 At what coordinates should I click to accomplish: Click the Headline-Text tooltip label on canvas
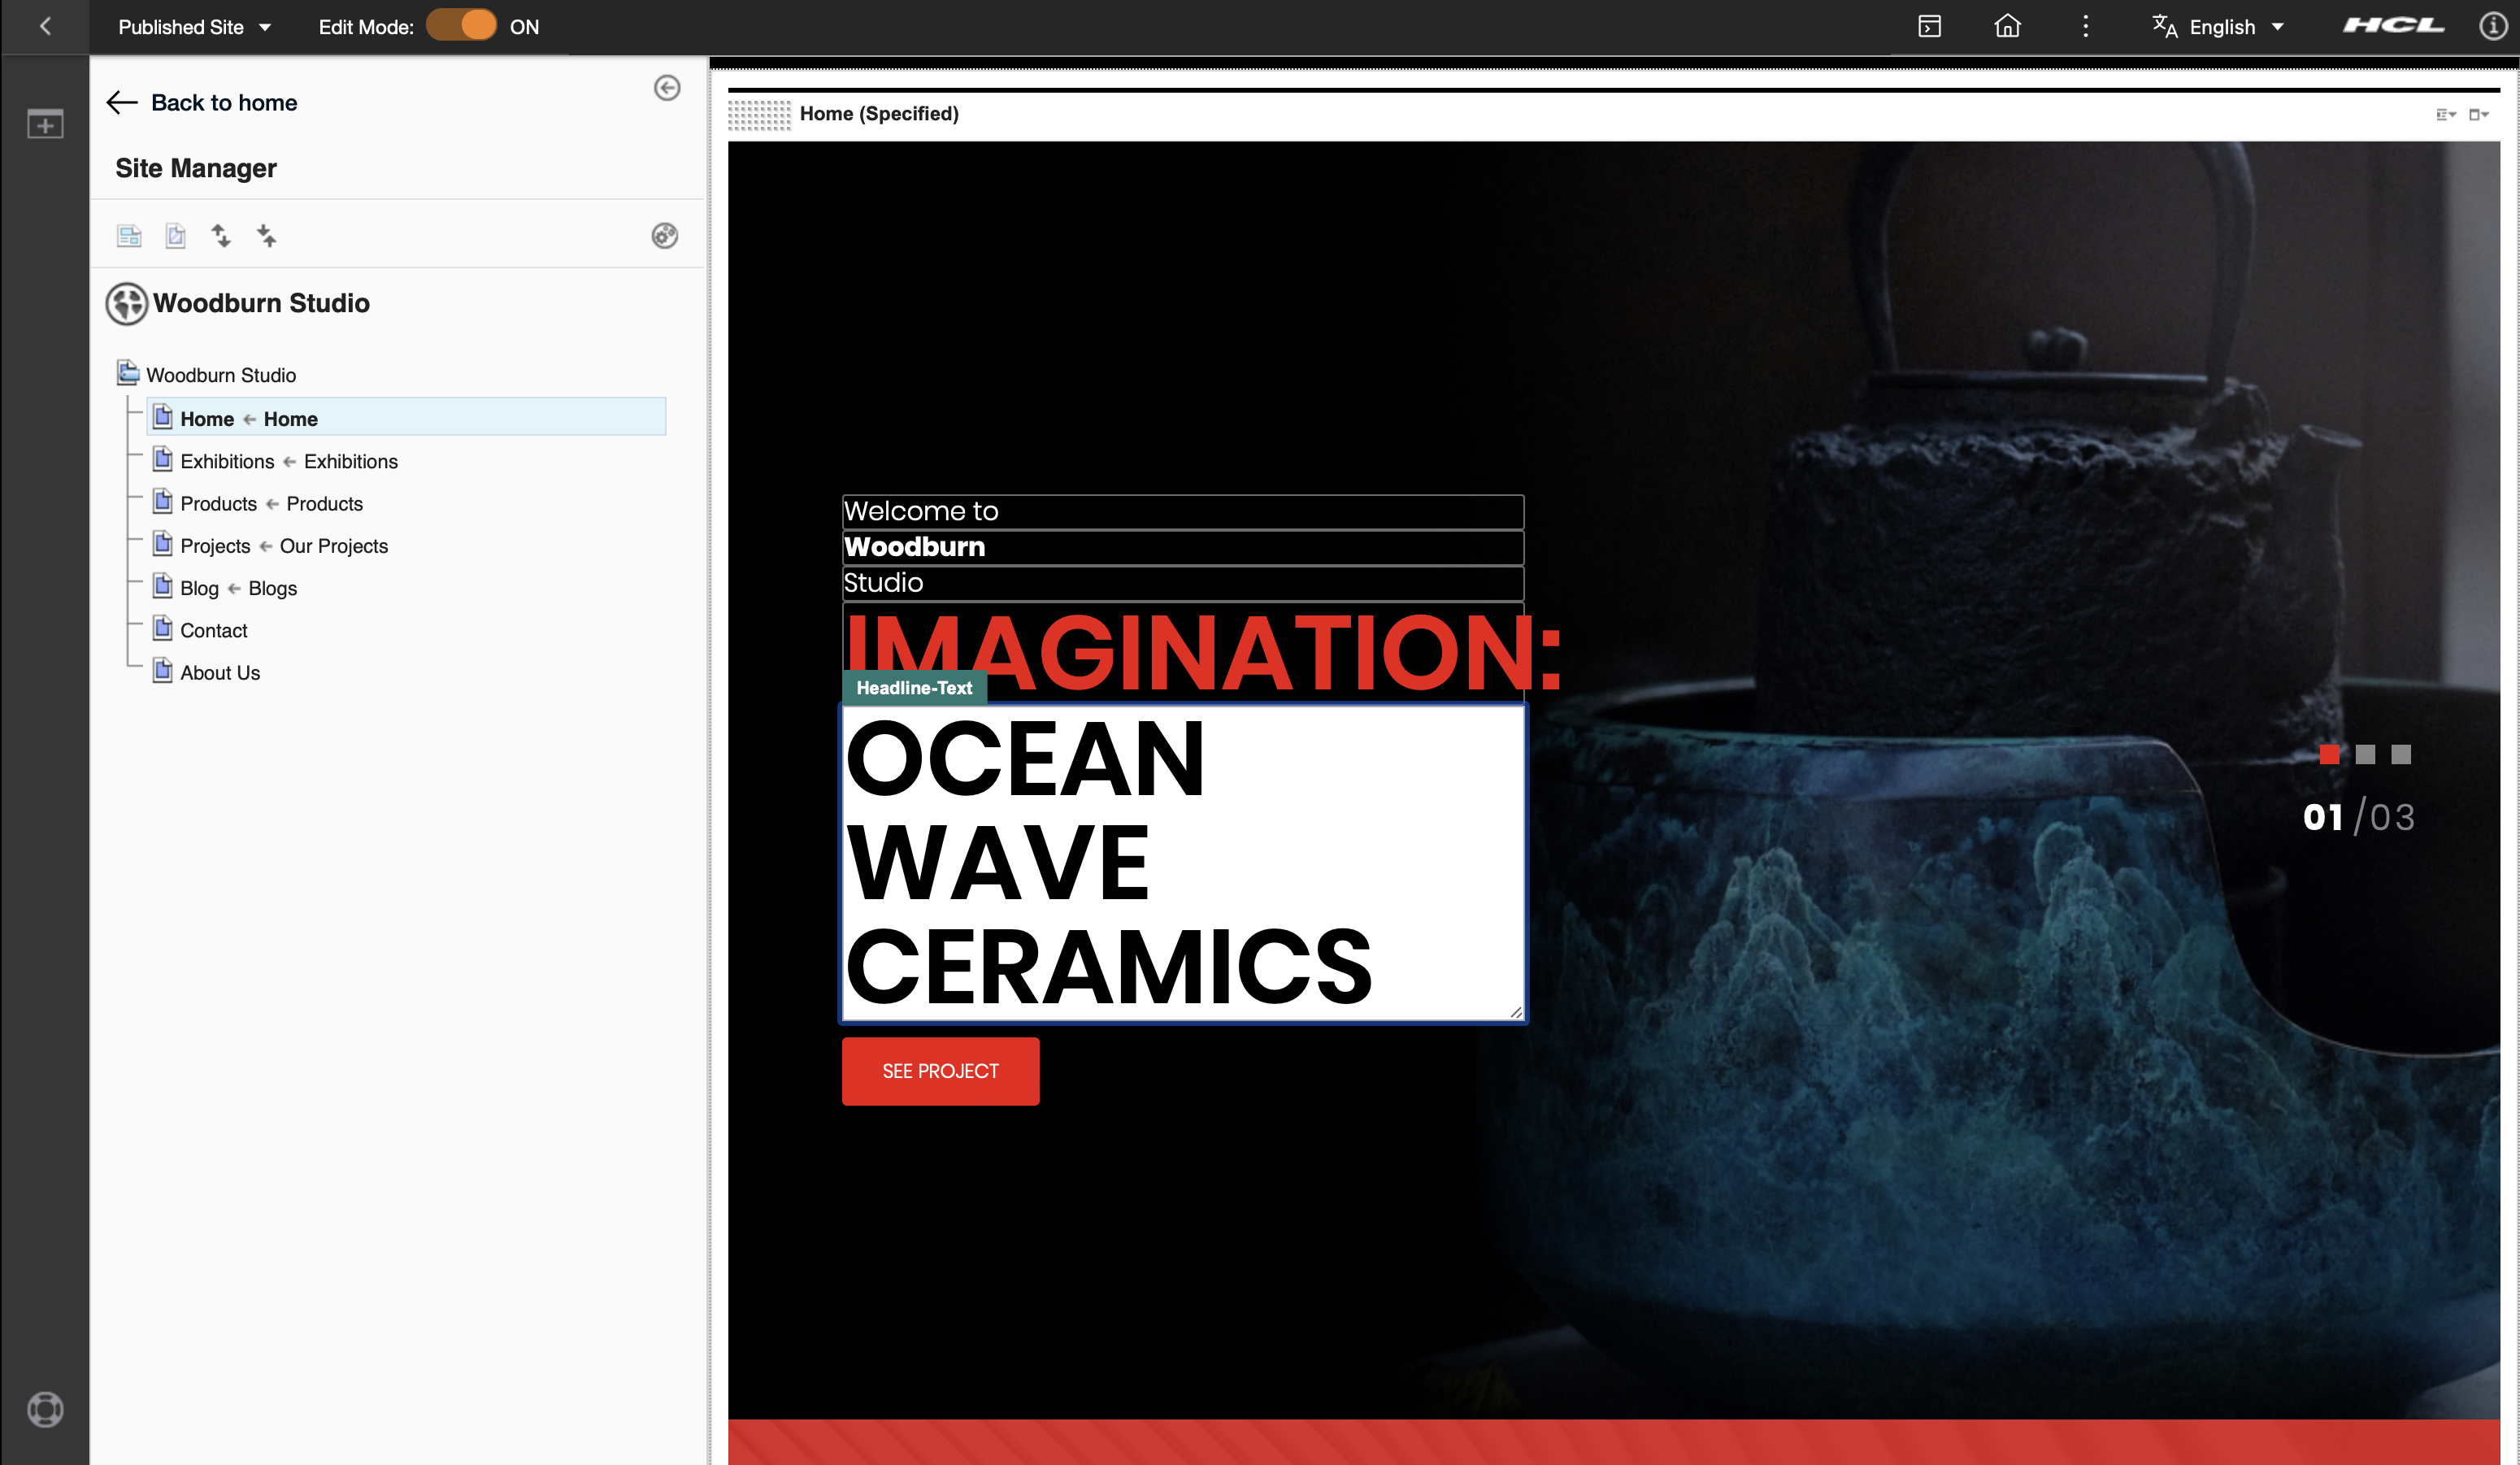click(914, 687)
